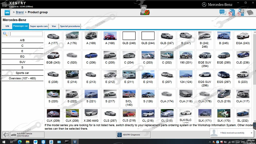Filter by S class category
The image size is (256, 144).
coord(22,67)
